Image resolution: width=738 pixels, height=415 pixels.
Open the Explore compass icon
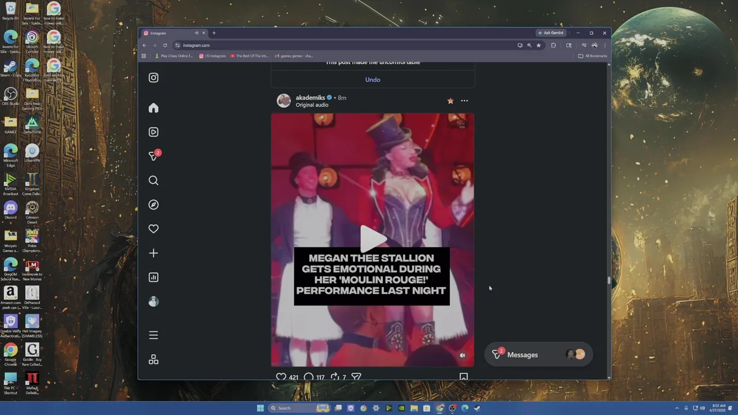point(153,205)
